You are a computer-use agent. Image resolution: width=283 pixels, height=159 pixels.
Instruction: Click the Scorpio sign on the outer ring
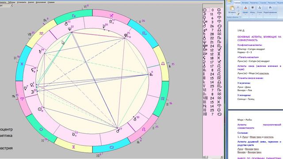coord(145,33)
